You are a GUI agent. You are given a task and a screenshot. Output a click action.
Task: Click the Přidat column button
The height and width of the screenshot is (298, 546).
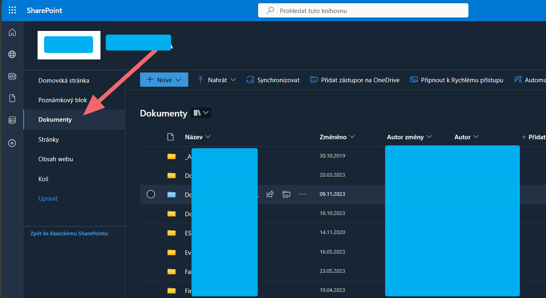click(533, 137)
